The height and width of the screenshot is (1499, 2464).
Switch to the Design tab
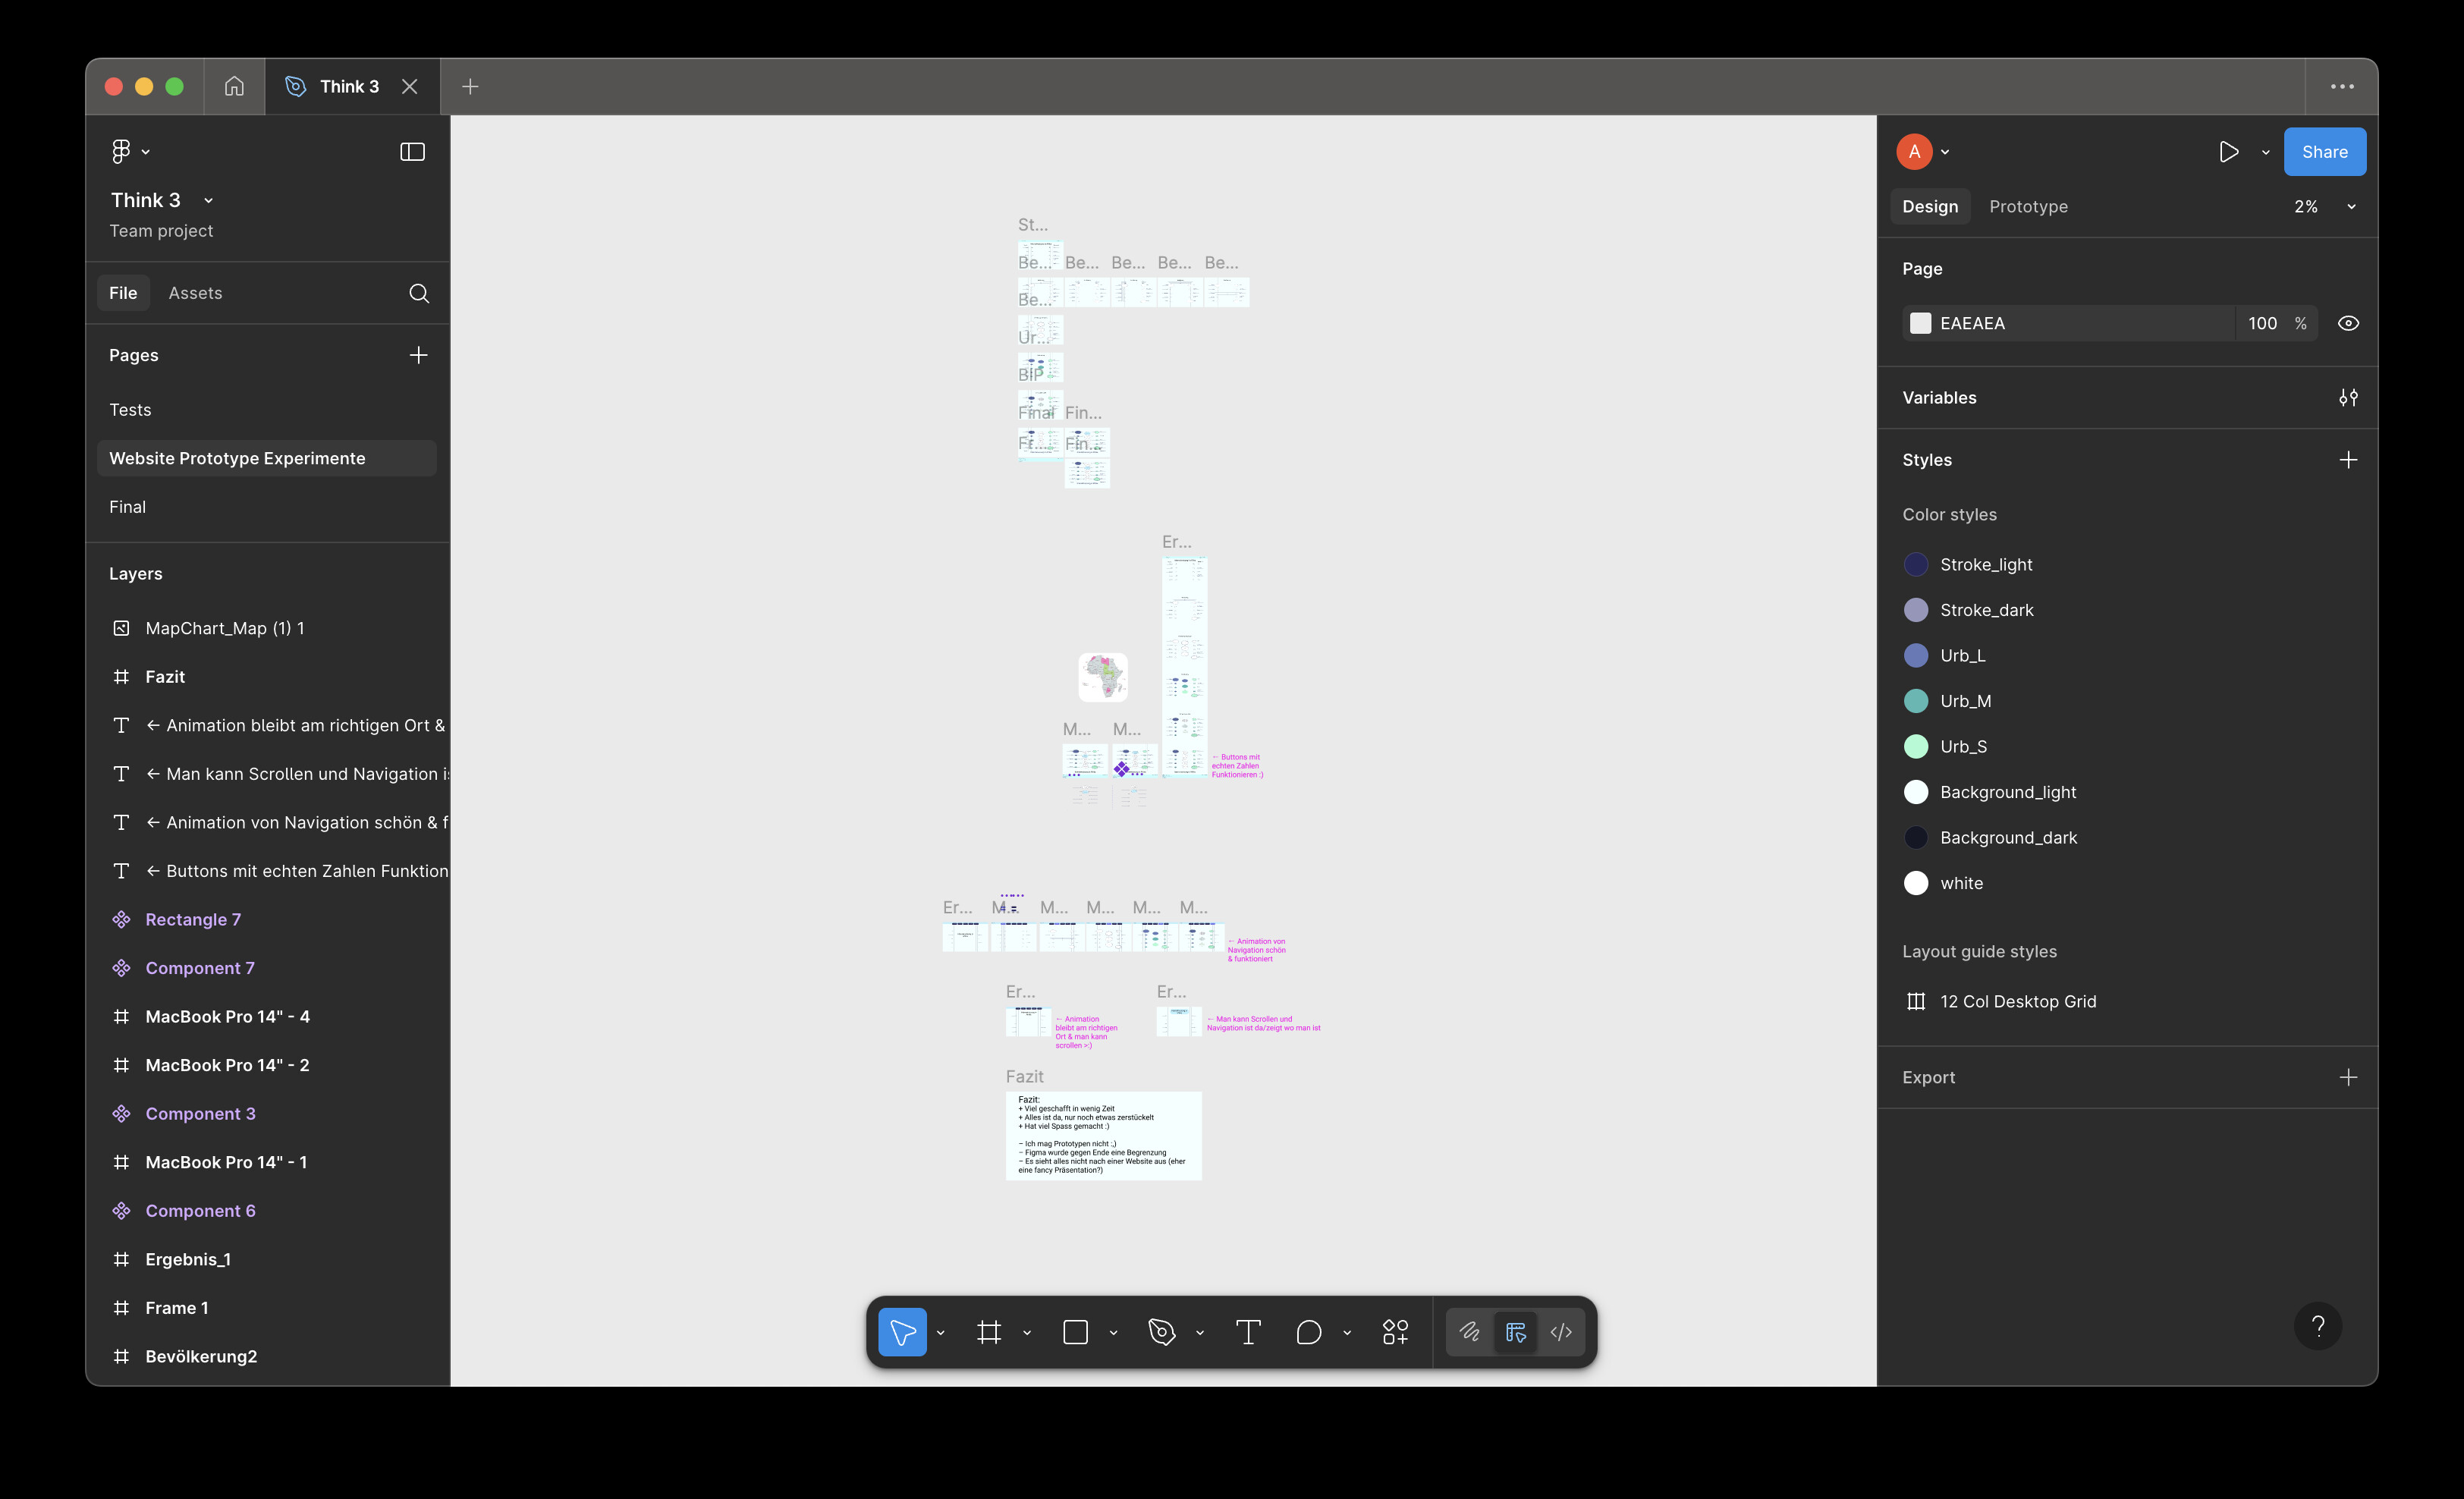(1930, 206)
